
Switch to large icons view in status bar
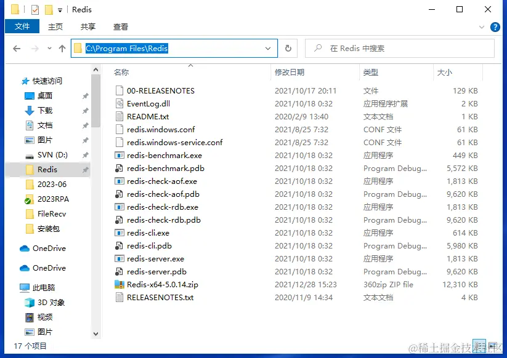point(492,345)
